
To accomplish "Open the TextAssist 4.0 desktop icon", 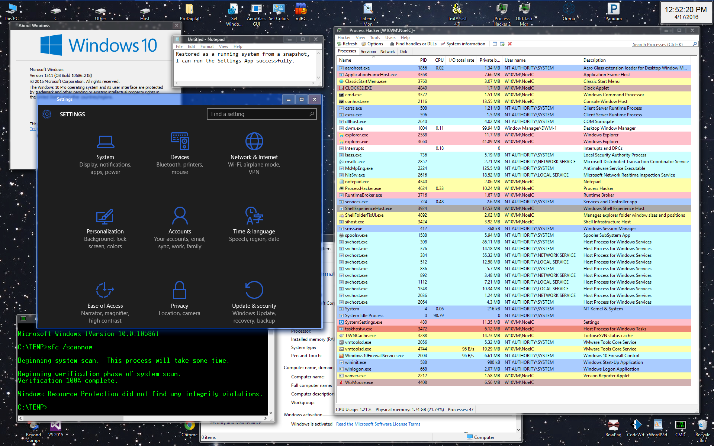I will pyautogui.click(x=457, y=15).
